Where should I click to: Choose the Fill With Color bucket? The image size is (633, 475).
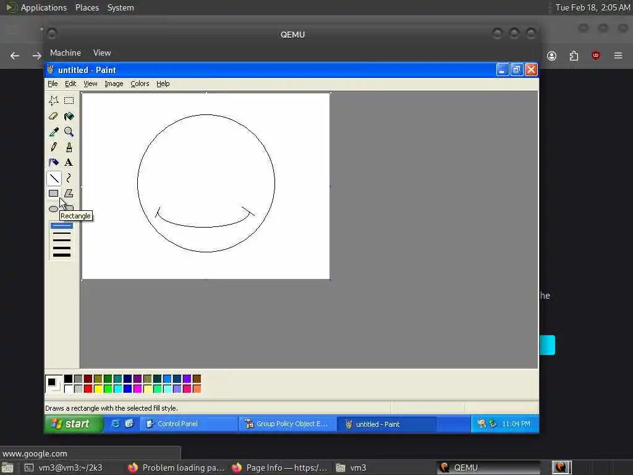point(69,116)
